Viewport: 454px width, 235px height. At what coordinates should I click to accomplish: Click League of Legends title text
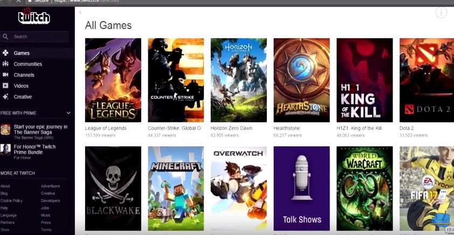point(106,128)
